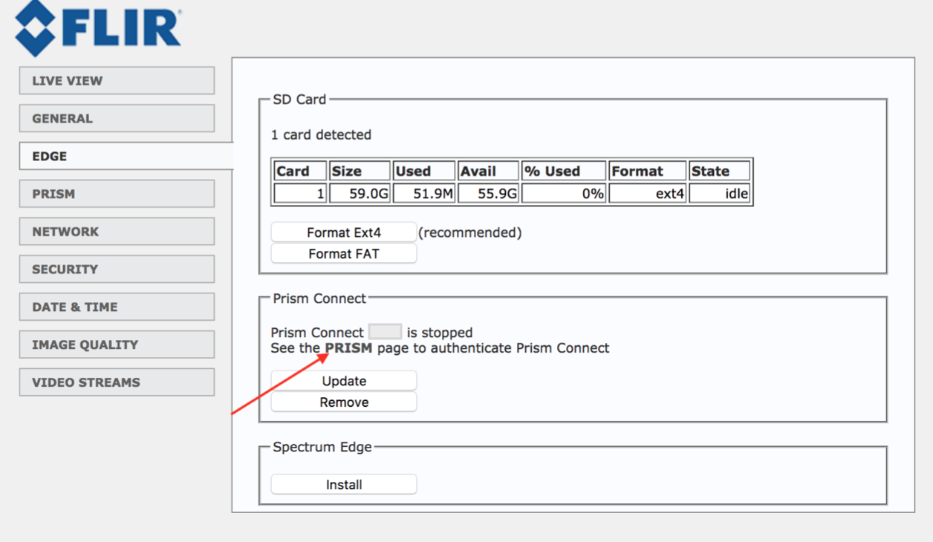This screenshot has height=542, width=933.
Task: Click the Spectrum Edge section title
Action: [x=322, y=447]
